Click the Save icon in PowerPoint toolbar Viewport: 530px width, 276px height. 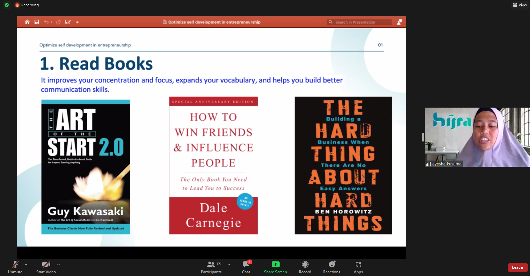pyautogui.click(x=37, y=22)
